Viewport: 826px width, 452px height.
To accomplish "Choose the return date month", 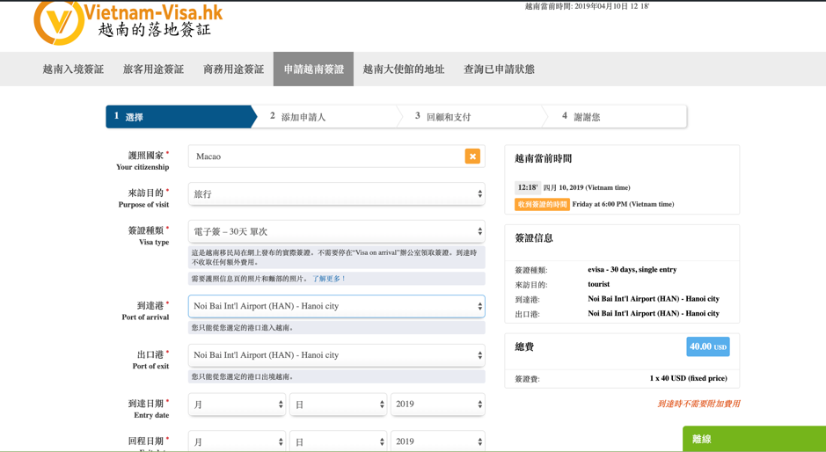I will (237, 441).
